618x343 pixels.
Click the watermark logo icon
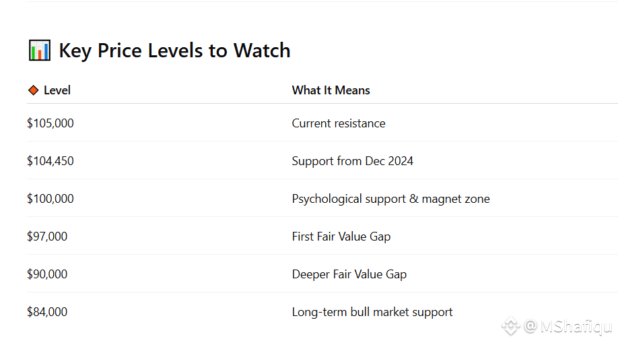click(x=510, y=327)
